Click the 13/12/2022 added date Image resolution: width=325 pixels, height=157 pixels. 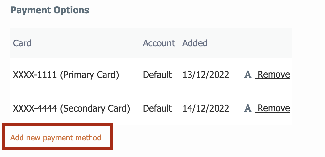coord(205,75)
